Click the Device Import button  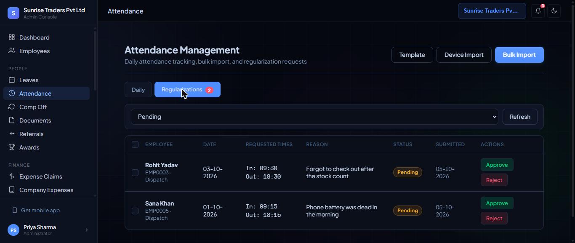coord(464,55)
